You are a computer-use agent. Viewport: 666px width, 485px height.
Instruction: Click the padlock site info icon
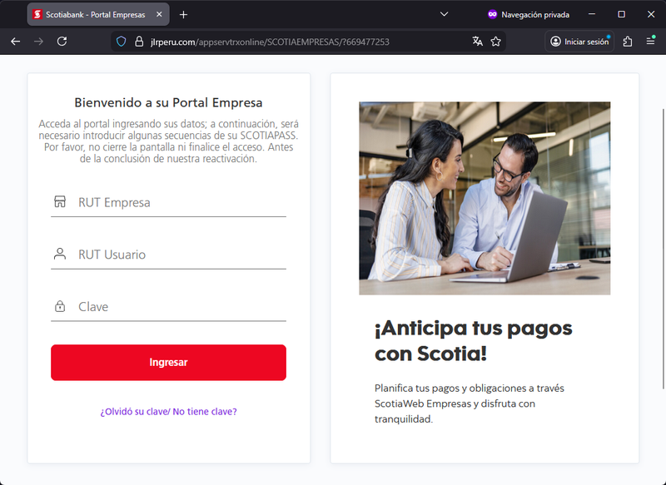tap(137, 42)
